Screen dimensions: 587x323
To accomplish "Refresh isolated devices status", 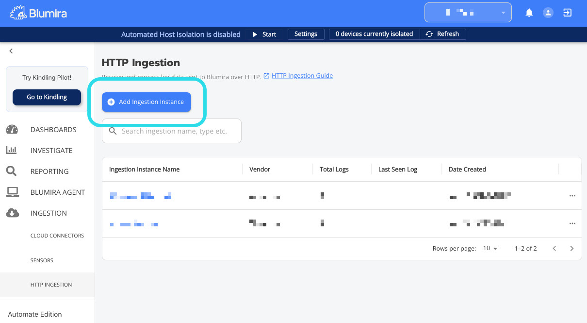I will [x=442, y=34].
